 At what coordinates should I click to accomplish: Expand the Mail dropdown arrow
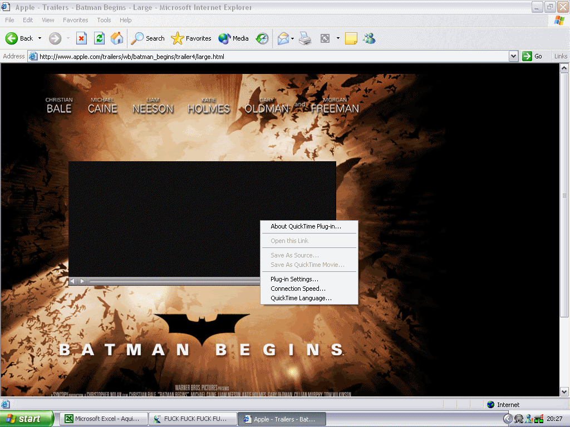292,38
